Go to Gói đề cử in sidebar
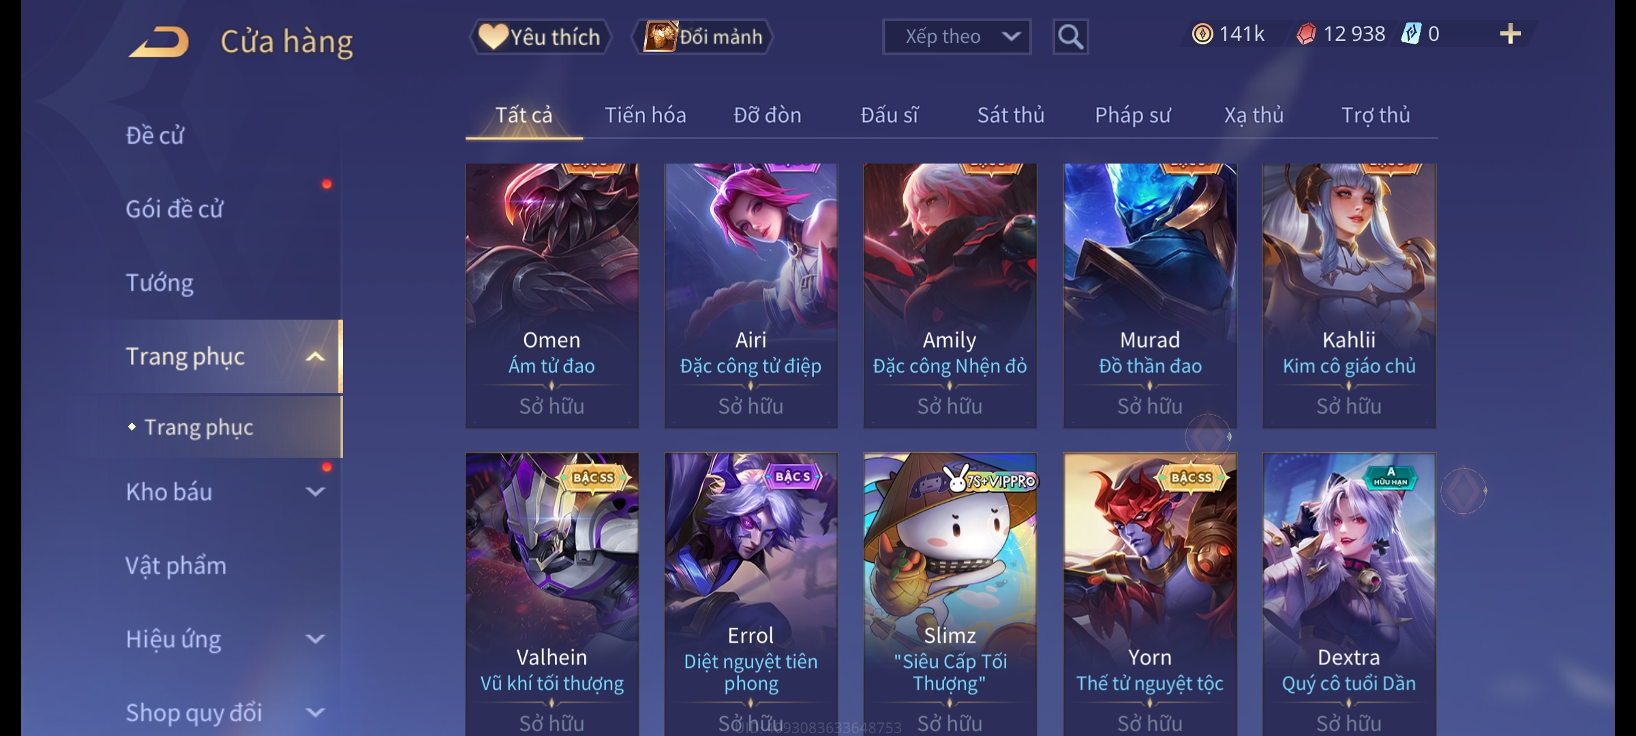Image resolution: width=1636 pixels, height=736 pixels. pyautogui.click(x=175, y=209)
